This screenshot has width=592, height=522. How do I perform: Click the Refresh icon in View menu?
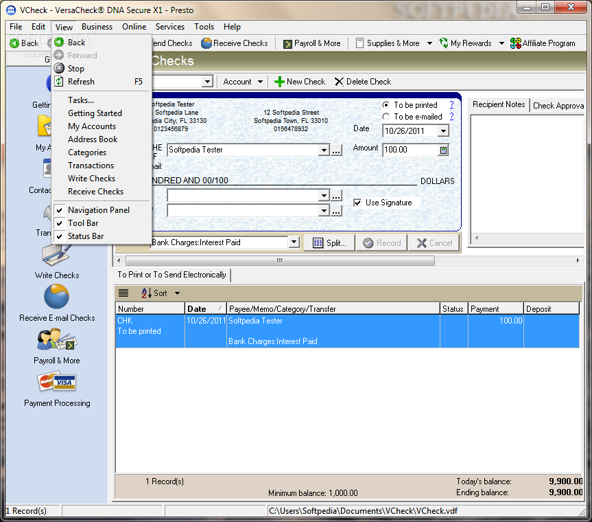tap(59, 81)
